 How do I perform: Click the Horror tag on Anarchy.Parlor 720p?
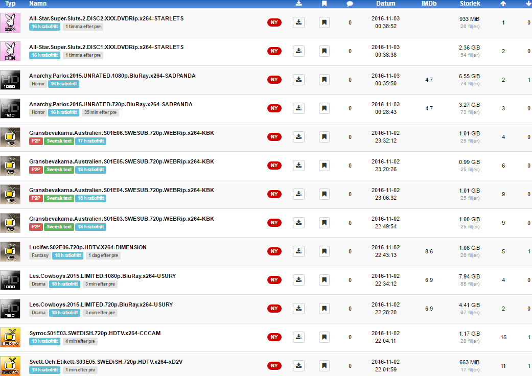point(38,112)
